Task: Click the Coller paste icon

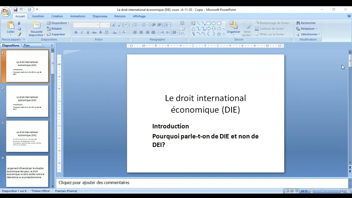Action: coord(10,25)
